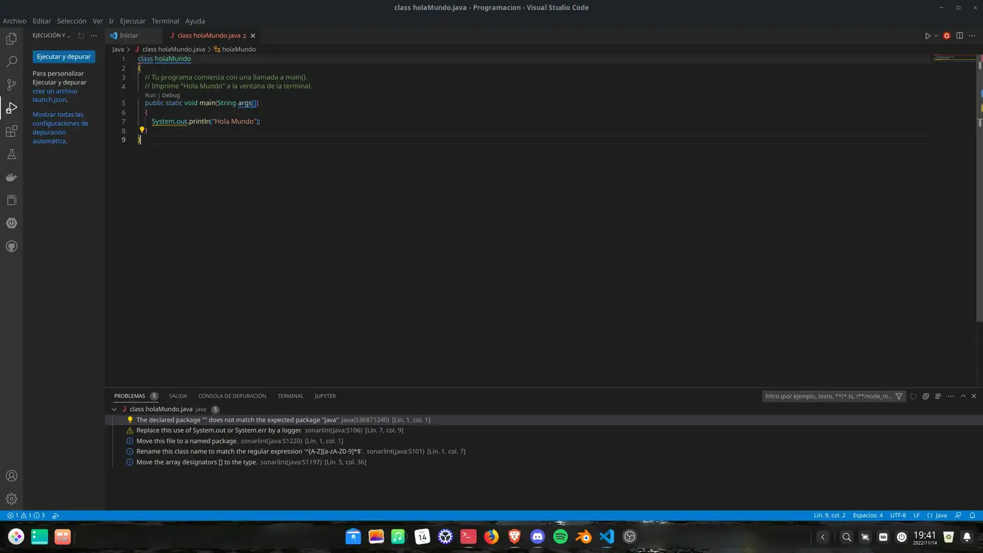The height and width of the screenshot is (553, 983).
Task: Open the Ayuda menu
Action: [195, 21]
